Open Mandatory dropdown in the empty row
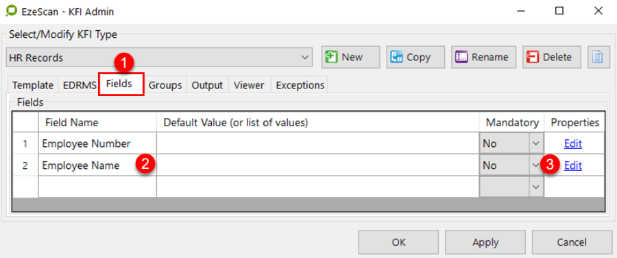The height and width of the screenshot is (258, 617). point(535,187)
